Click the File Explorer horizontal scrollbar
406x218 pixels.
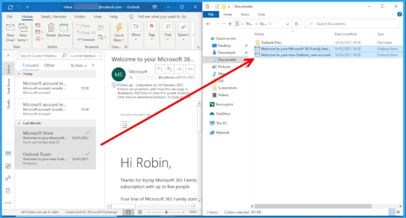coord(313,207)
